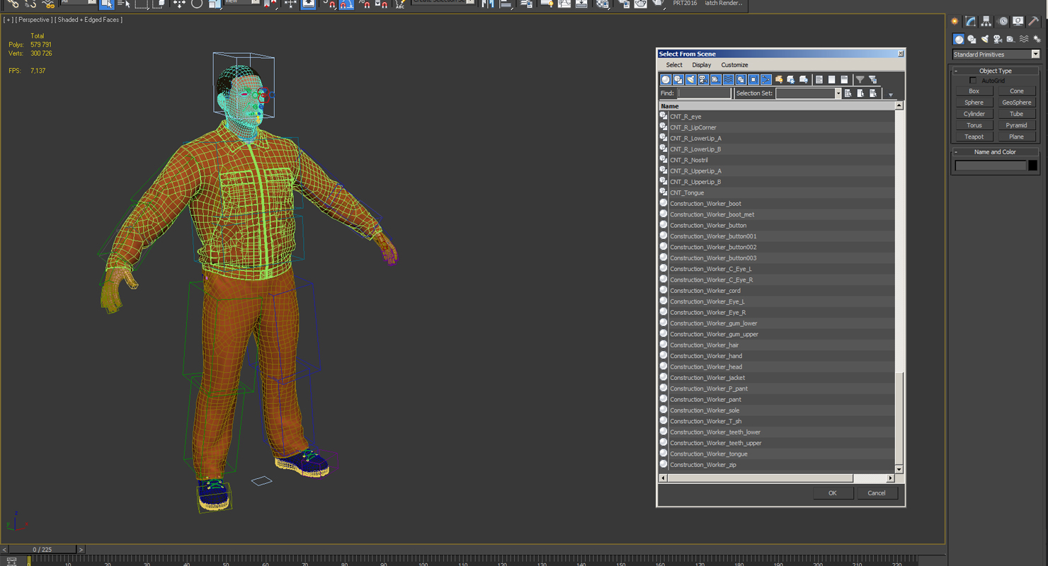1048x566 pixels.
Task: Open advanced filter icon next to funnel
Action: (x=873, y=79)
